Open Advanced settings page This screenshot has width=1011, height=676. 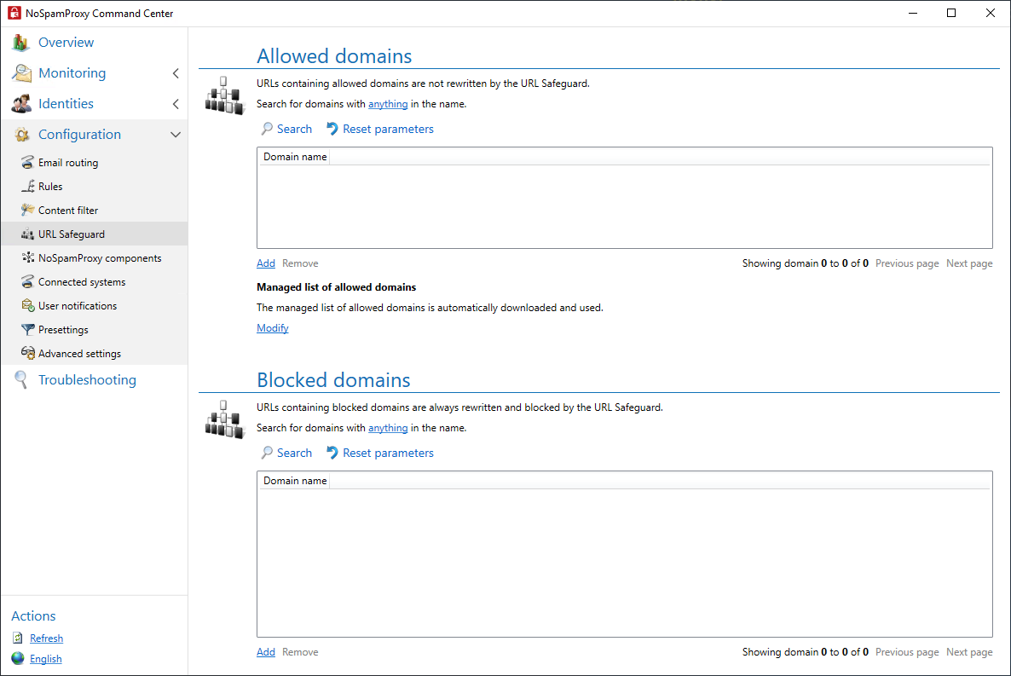pos(79,354)
